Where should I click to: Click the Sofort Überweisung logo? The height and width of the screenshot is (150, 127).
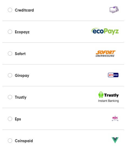pyautogui.click(x=105, y=54)
